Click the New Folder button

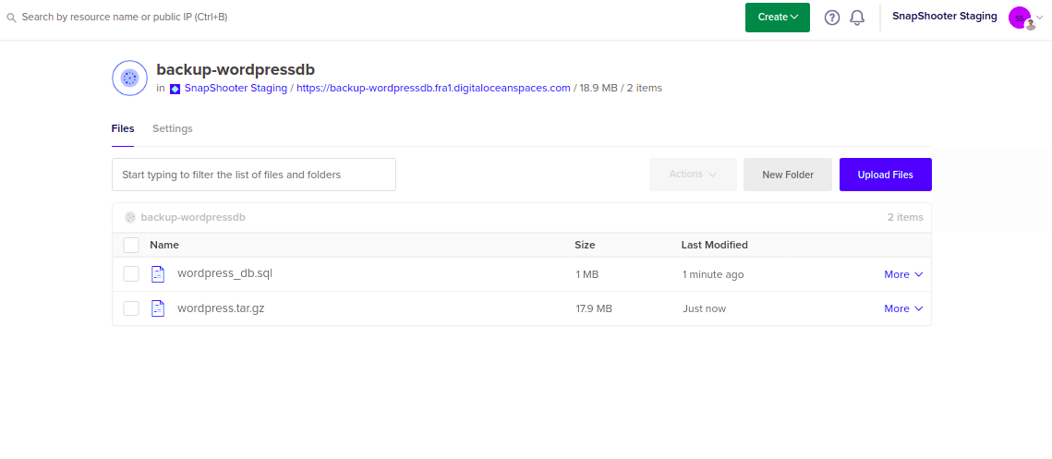788,175
